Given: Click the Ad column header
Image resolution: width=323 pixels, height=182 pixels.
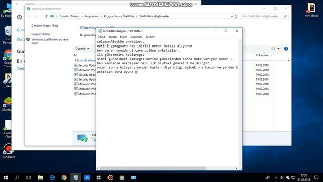Looking at the screenshot, I should pyautogui.click(x=75, y=55).
